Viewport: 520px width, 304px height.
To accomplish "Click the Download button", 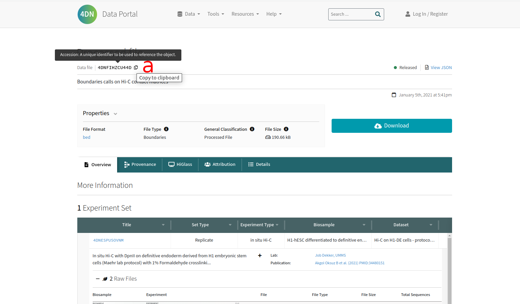I will (392, 126).
